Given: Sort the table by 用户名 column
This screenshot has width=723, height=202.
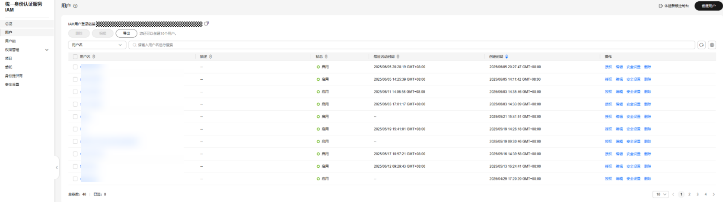Looking at the screenshot, I should click(94, 57).
